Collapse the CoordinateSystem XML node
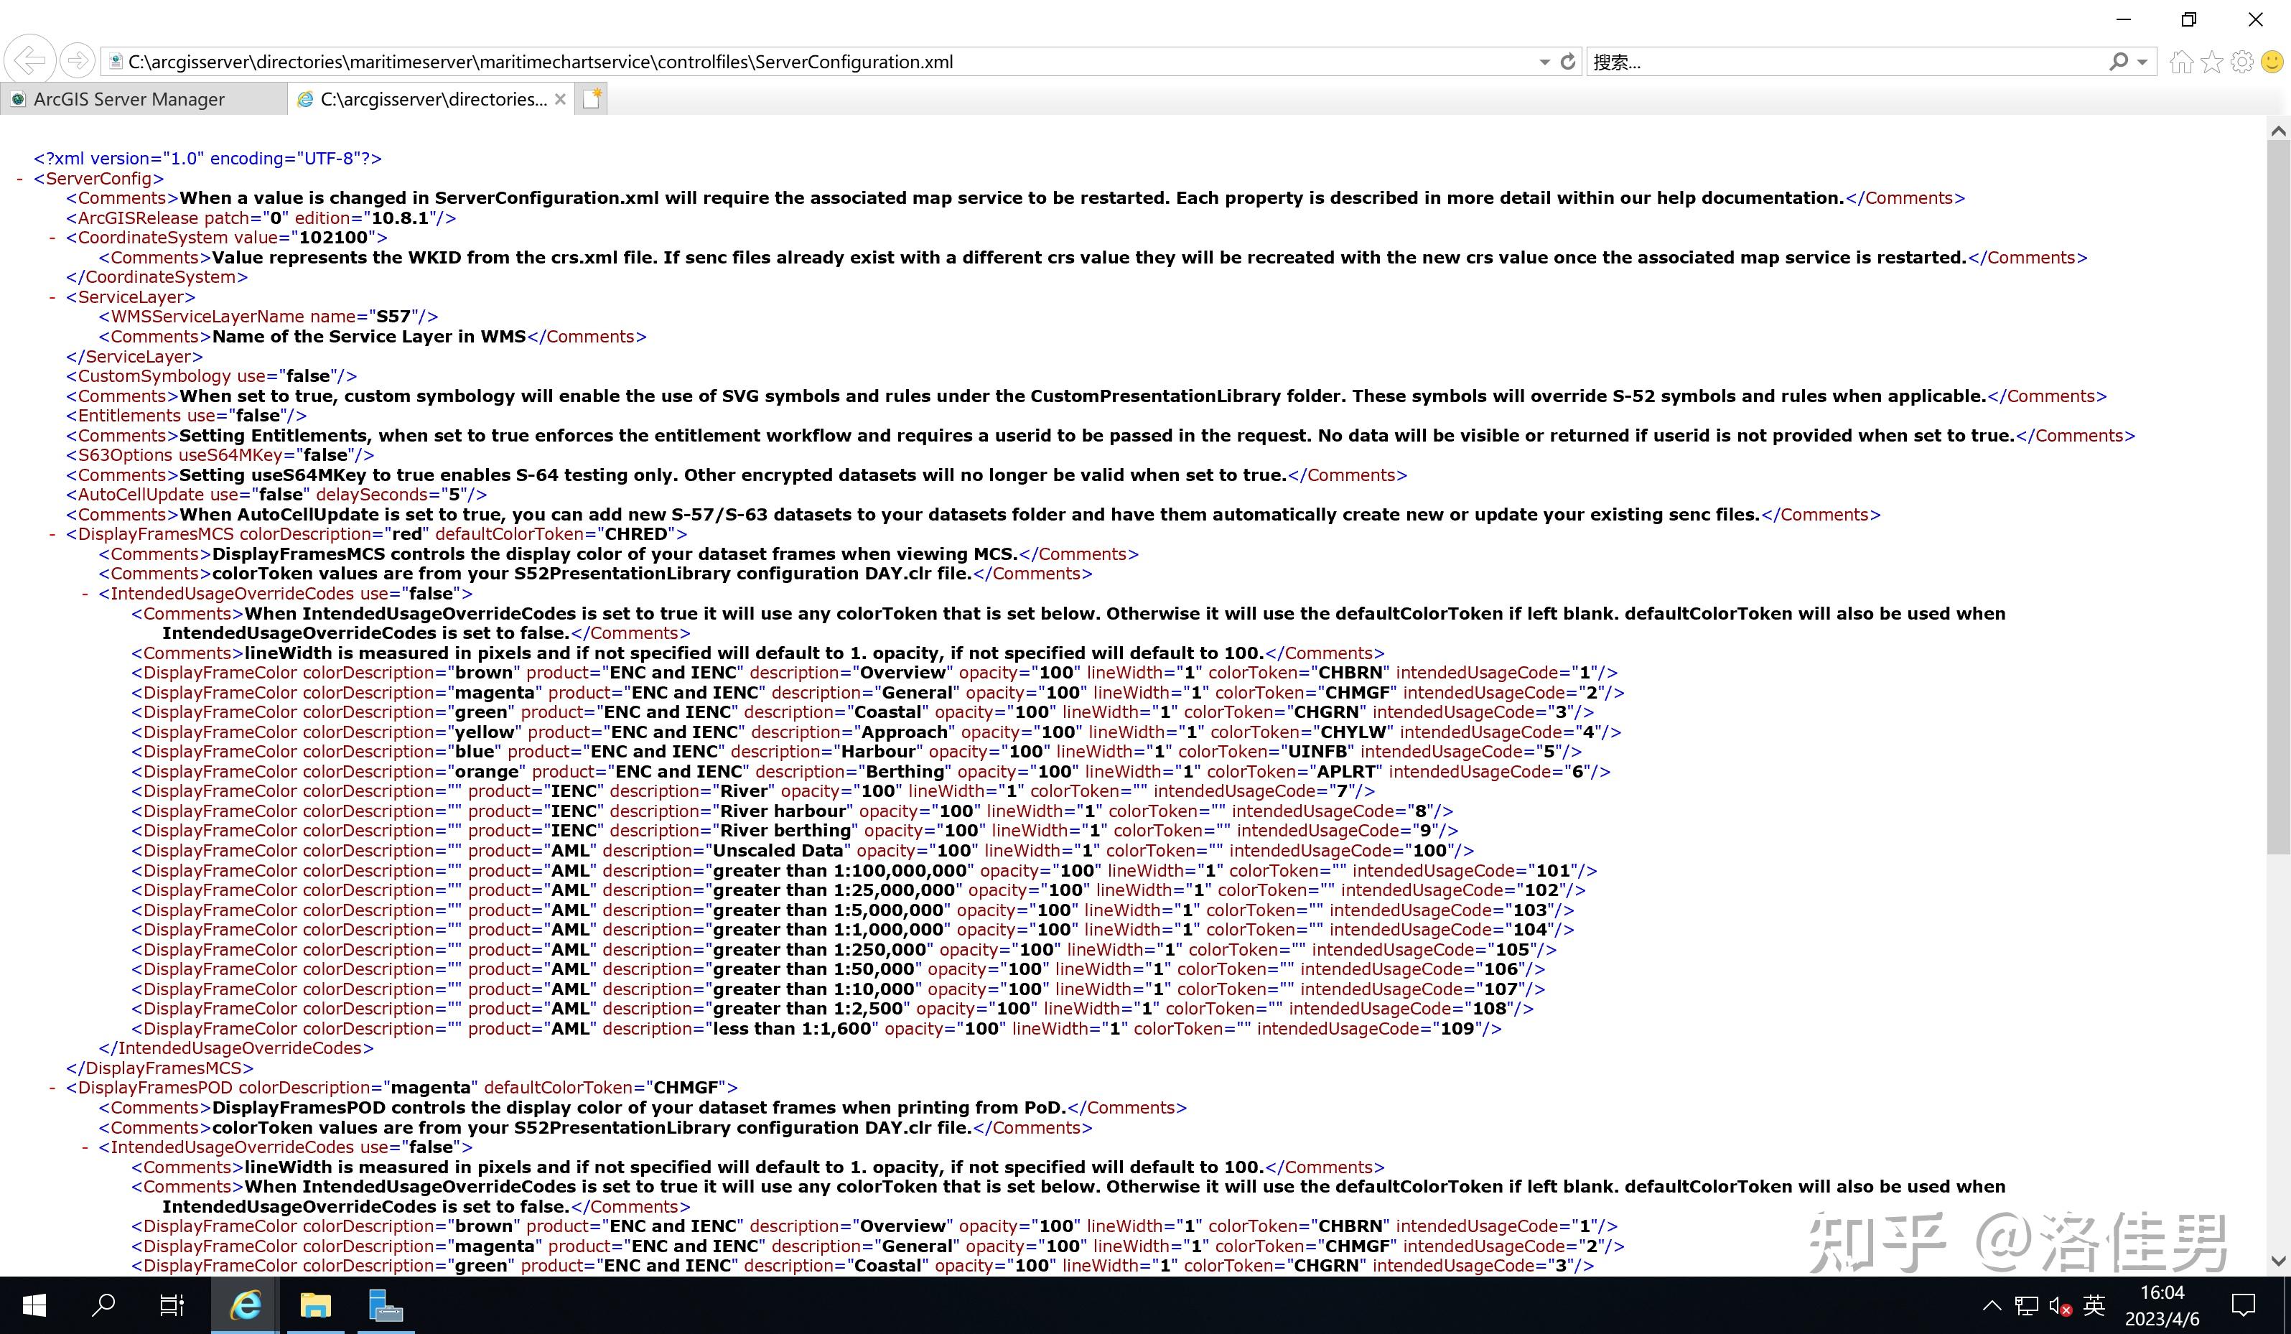 click(x=52, y=238)
